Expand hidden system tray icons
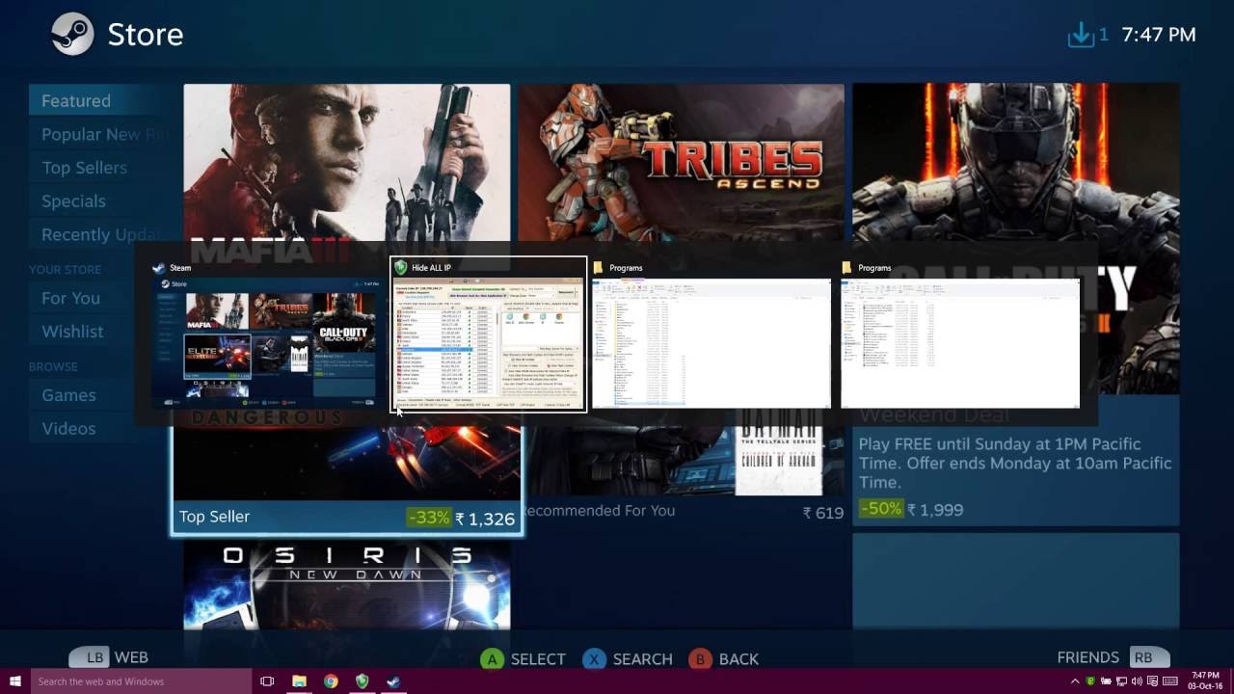This screenshot has height=694, width=1234. click(x=1075, y=681)
